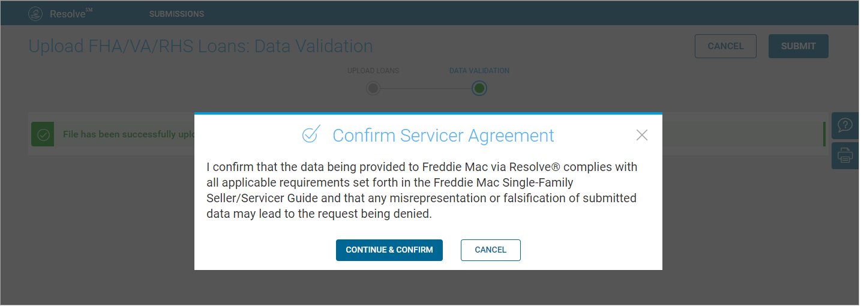Click Continue & Confirm button
The height and width of the screenshot is (306, 861).
(x=389, y=250)
